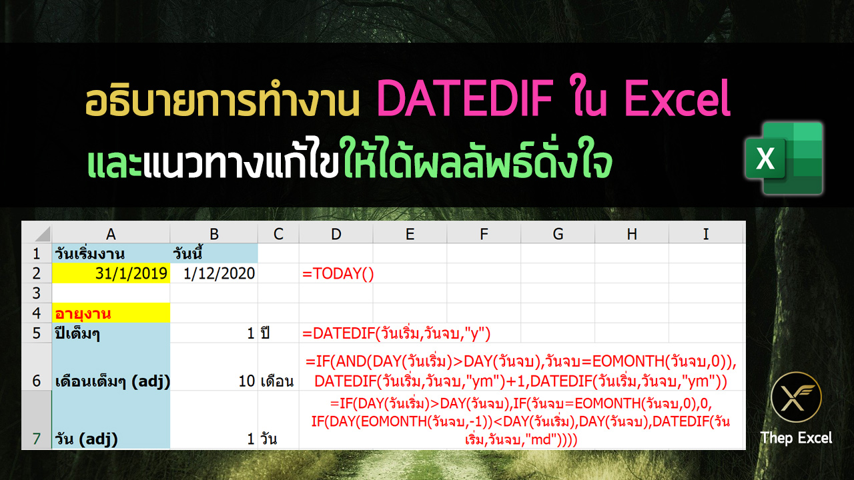Select row 5 header
The height and width of the screenshot is (480, 854).
(37, 333)
